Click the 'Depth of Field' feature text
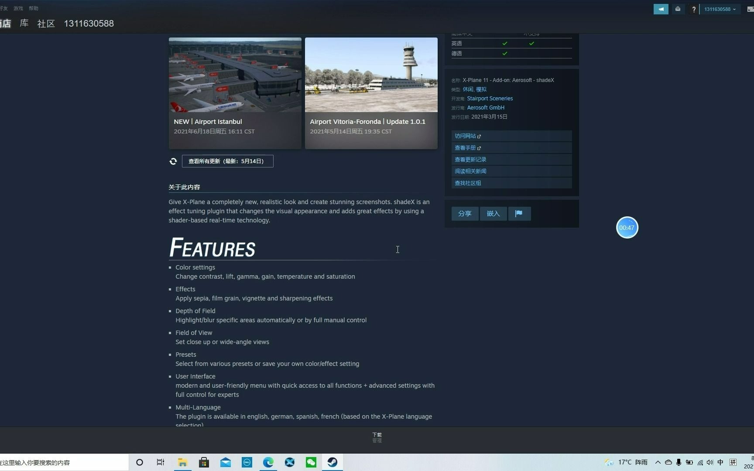Image resolution: width=754 pixels, height=471 pixels. pyautogui.click(x=195, y=311)
